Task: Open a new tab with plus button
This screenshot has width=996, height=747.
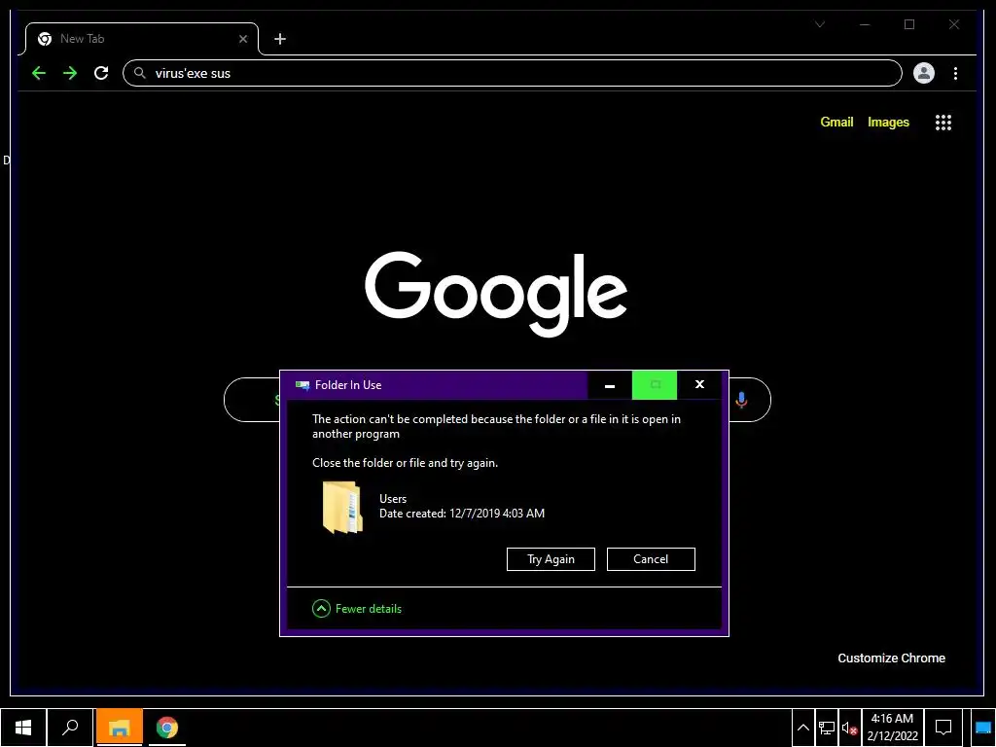Action: coord(279,39)
